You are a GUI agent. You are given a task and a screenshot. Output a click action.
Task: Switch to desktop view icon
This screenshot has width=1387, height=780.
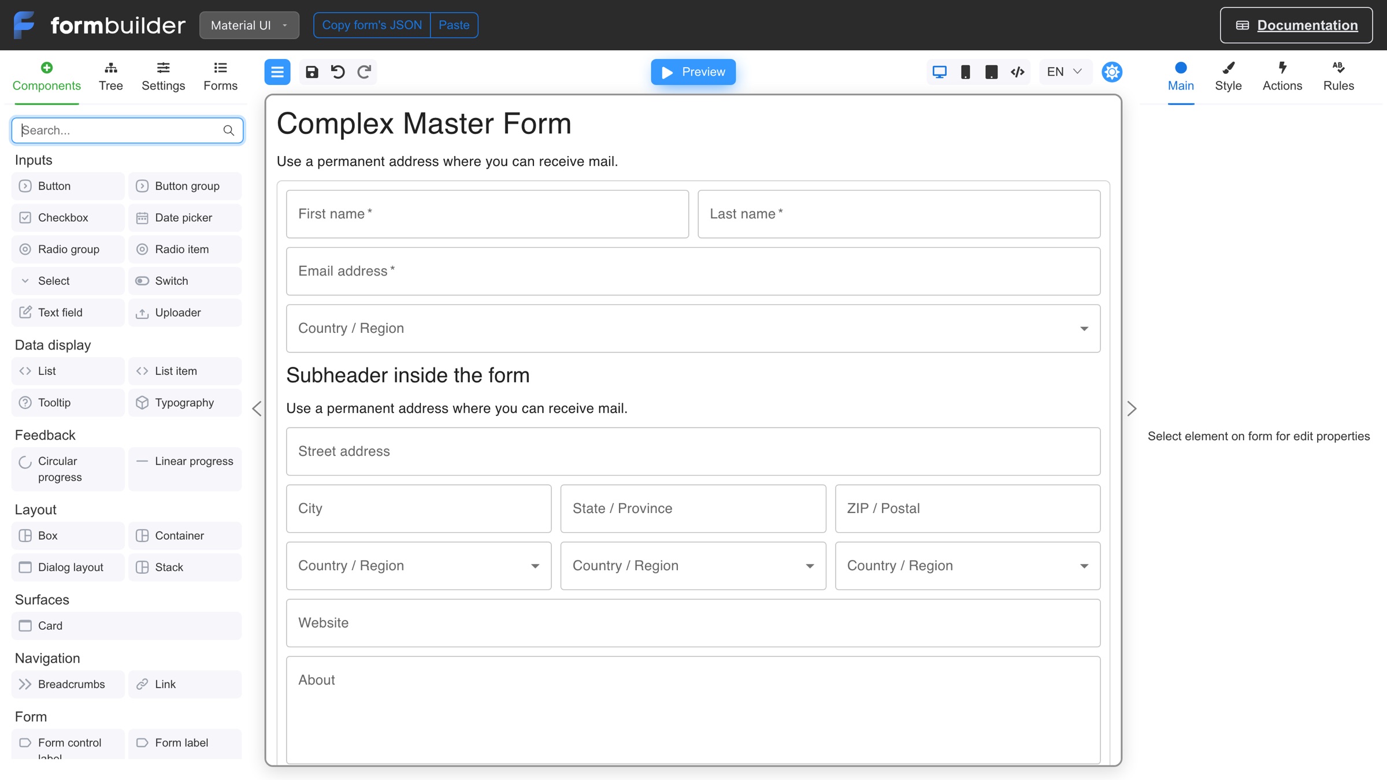point(940,72)
